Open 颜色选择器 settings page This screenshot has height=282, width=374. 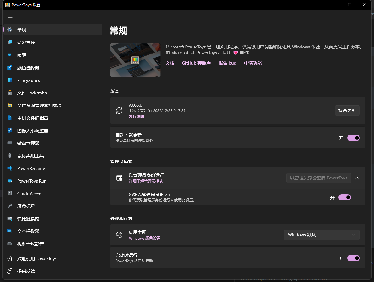pos(53,68)
